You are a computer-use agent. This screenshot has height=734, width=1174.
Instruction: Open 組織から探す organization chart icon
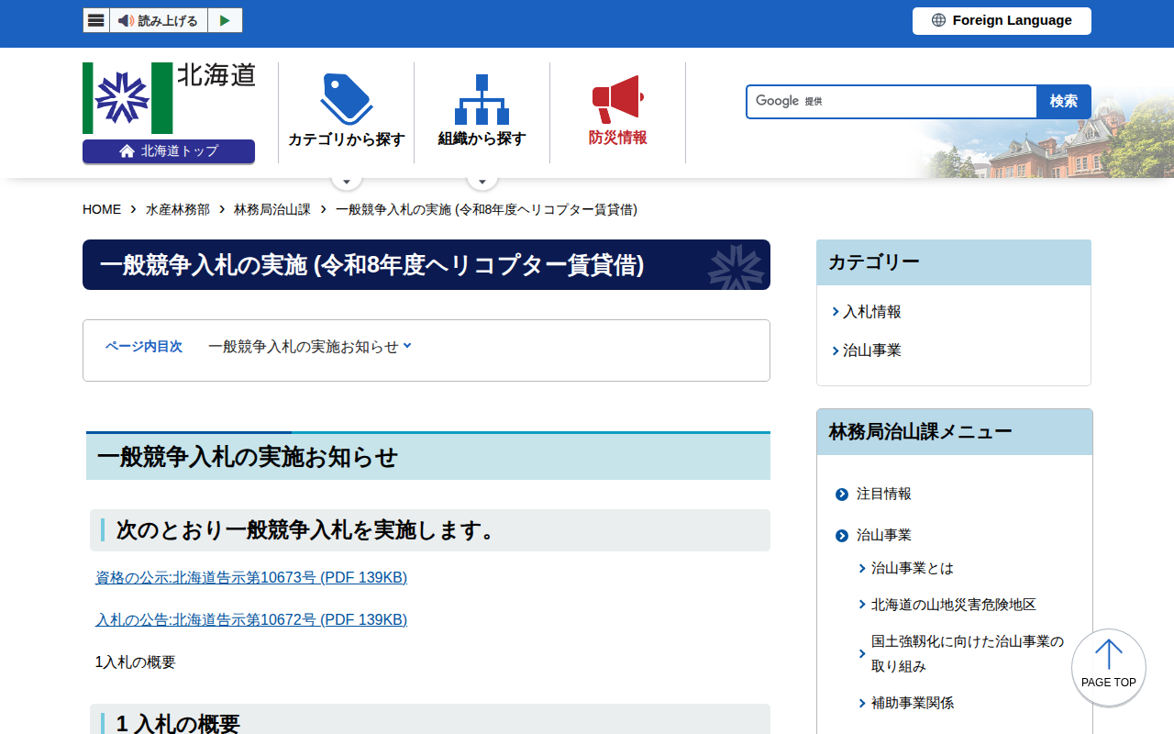482,111
